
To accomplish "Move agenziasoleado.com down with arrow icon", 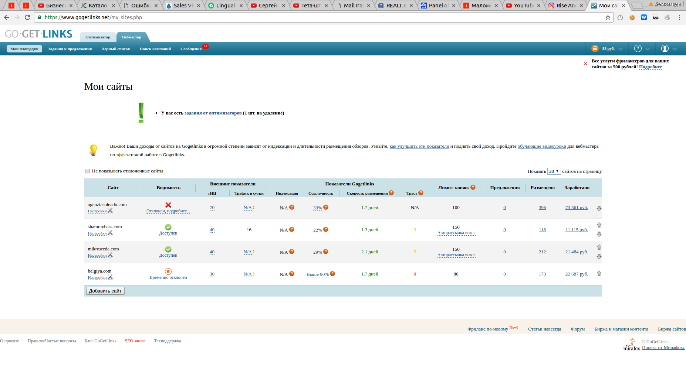I will click(x=599, y=208).
